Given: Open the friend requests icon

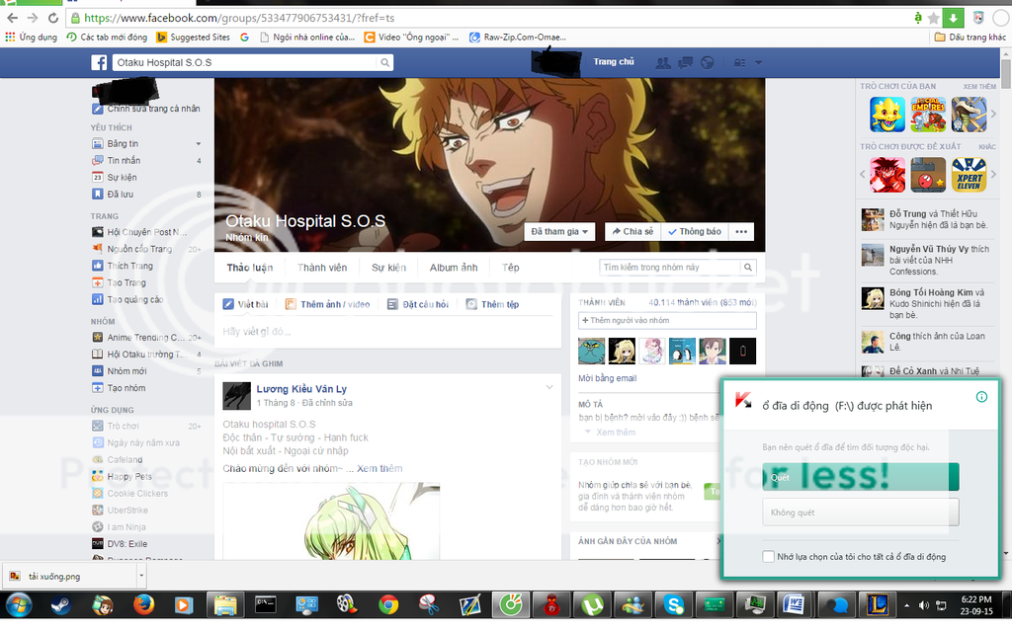Looking at the screenshot, I should (662, 62).
